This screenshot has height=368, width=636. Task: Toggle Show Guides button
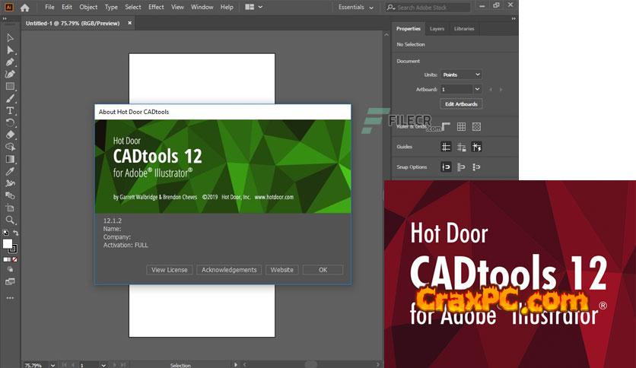coord(446,147)
